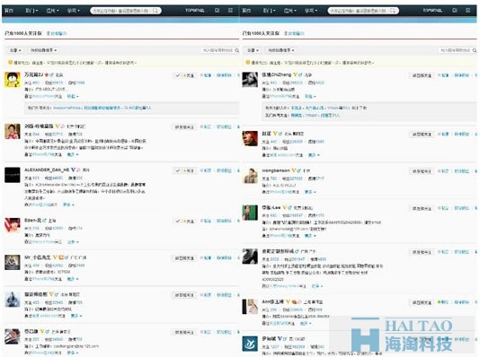This screenshot has height=357, width=480.
Task: Click the remove-follower link in 万花筒ZJ's row
Action: coord(224,75)
